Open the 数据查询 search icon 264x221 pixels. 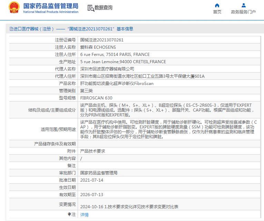[x=91, y=8]
